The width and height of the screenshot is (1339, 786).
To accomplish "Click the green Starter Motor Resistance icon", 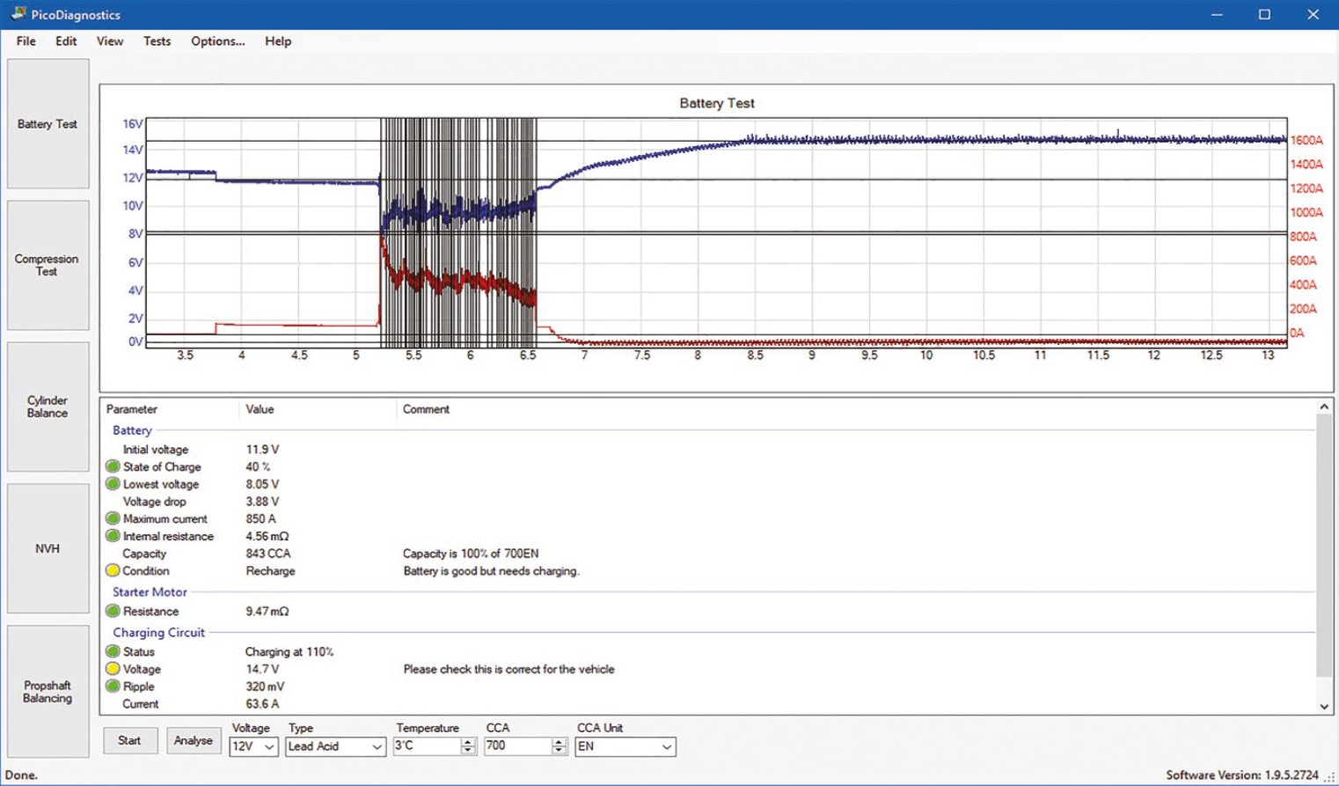I will [113, 611].
